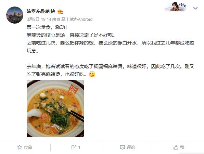Toggle 收藏 to favorite this post
204x154 pixels.
tap(25, 147)
